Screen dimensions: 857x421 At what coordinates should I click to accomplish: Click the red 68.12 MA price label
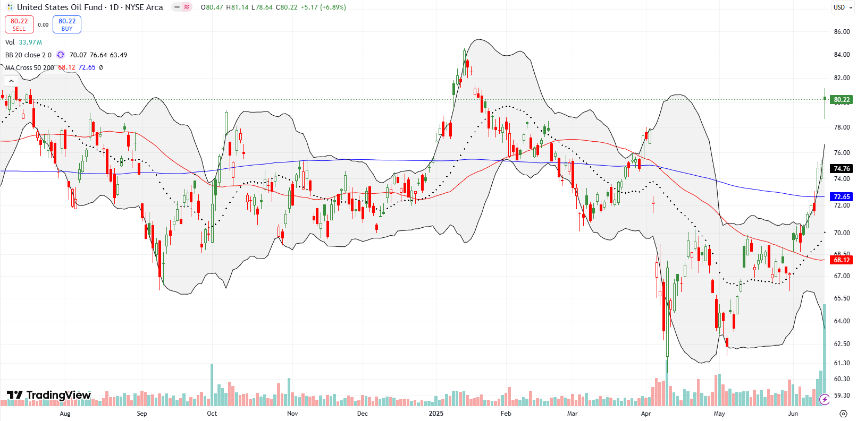tap(842, 260)
